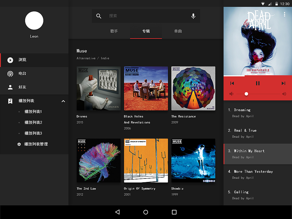Click the 搜索 search input field

(146, 16)
